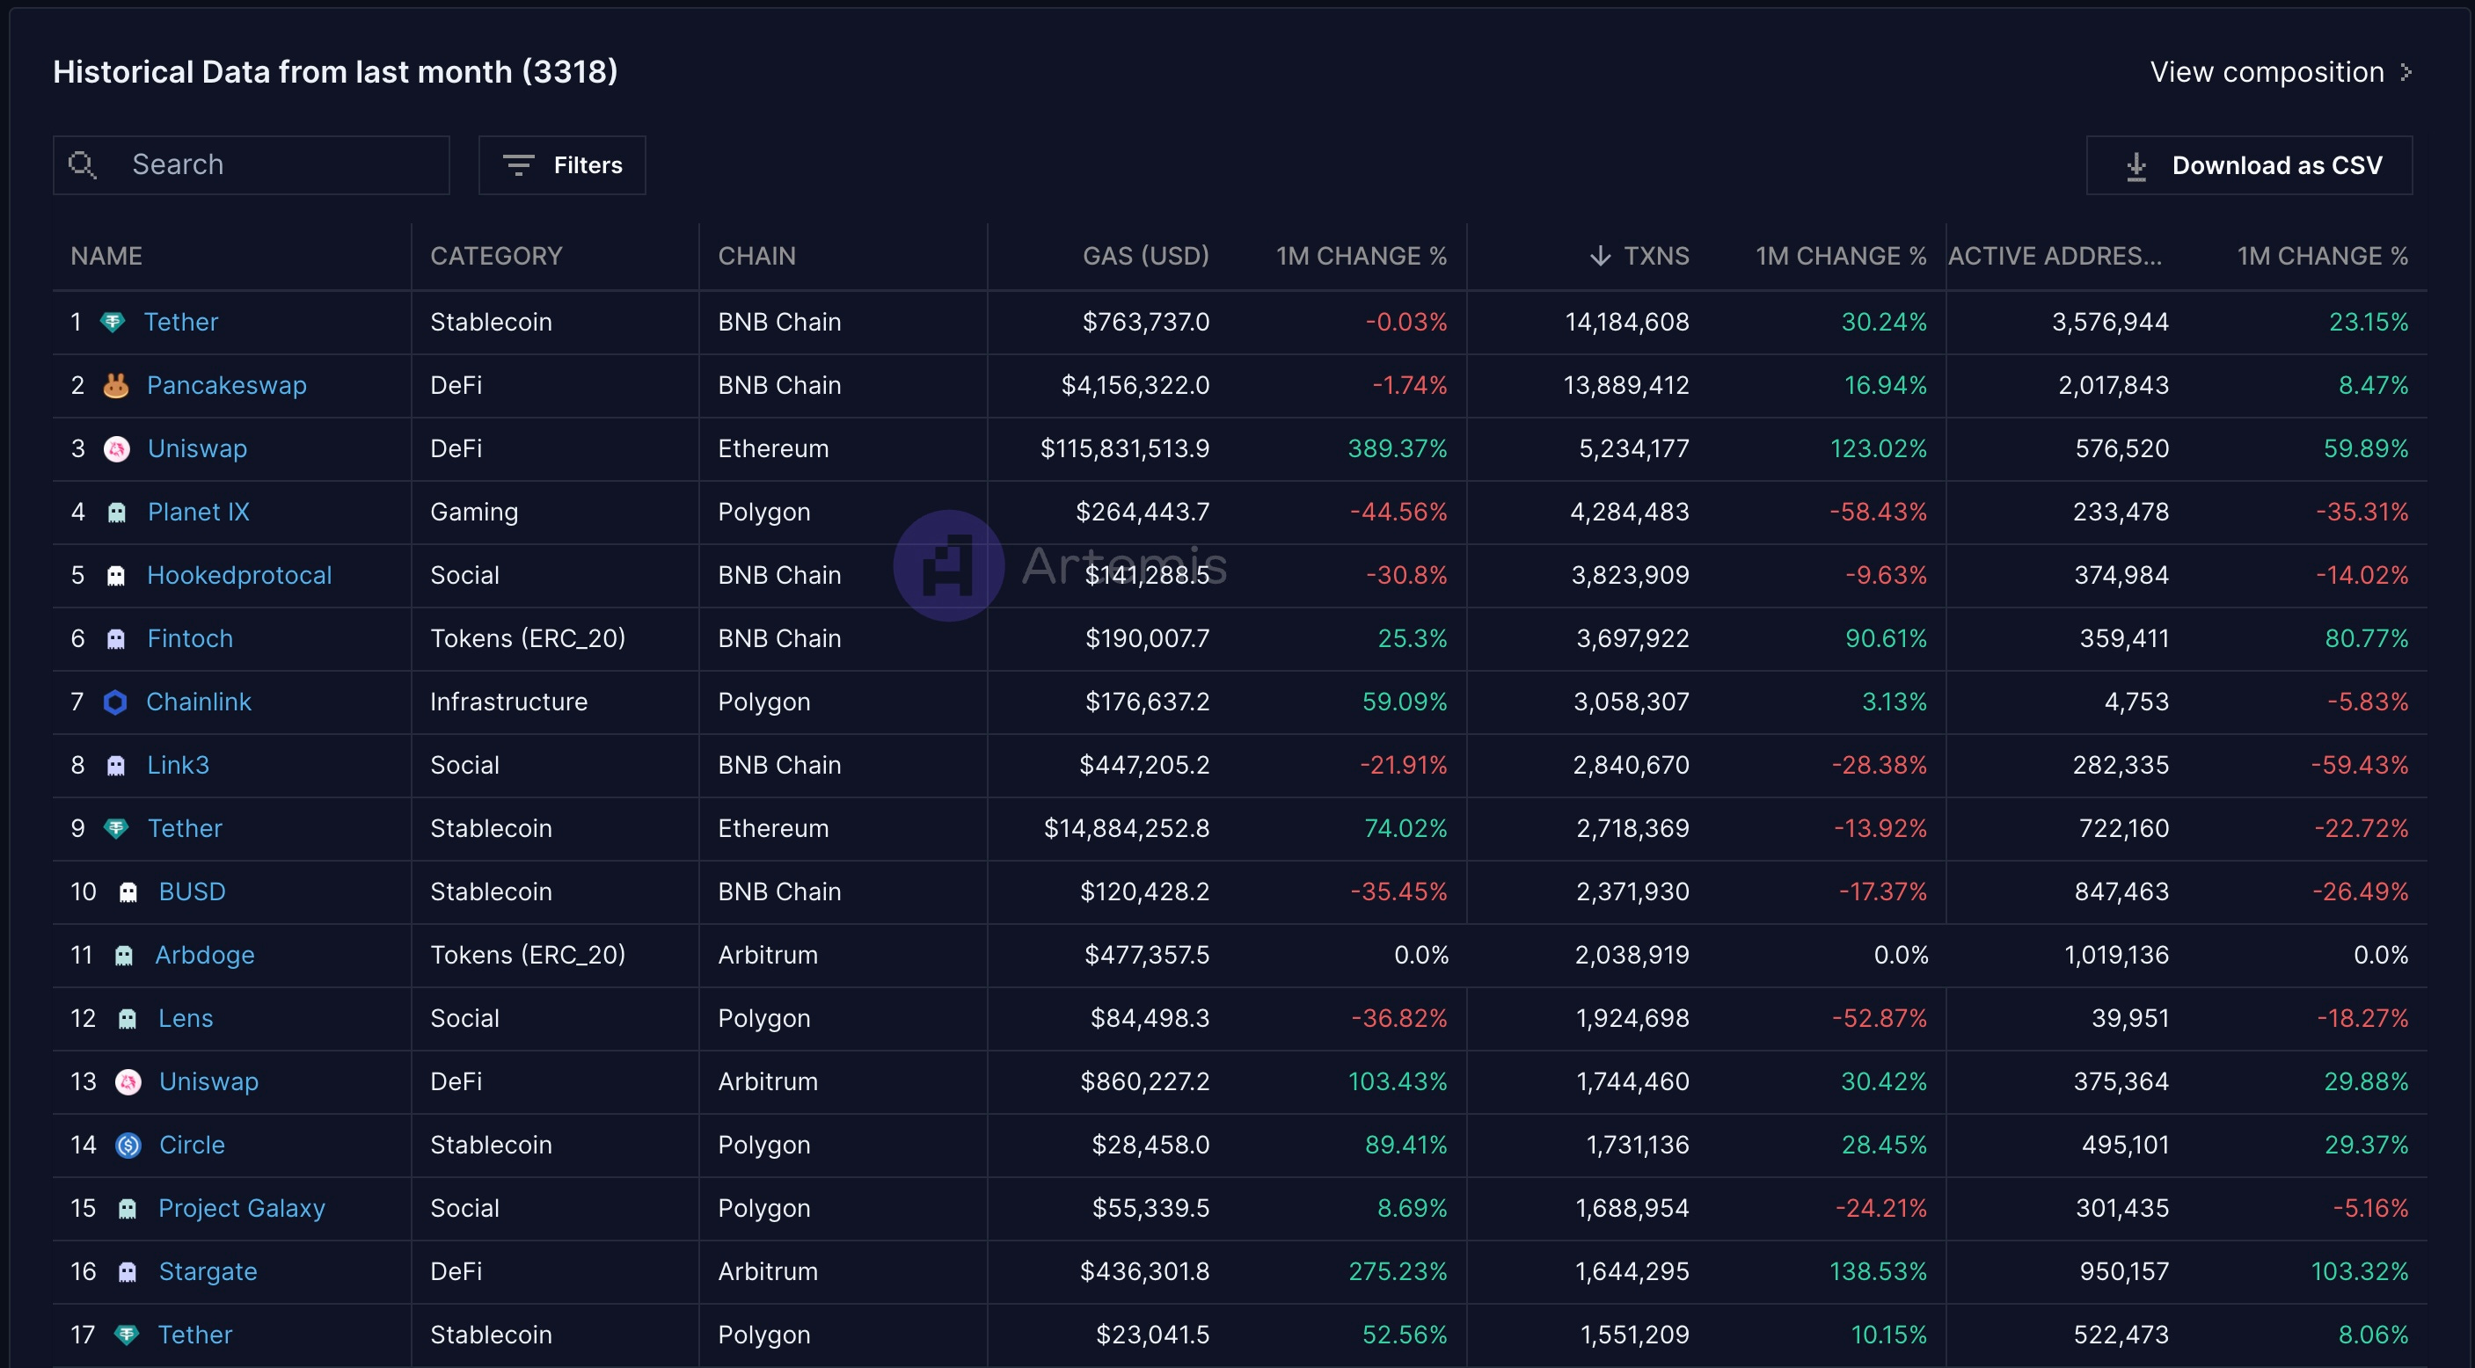Screen dimensions: 2475x1368
Task: Click the Hookedprotocal ghost icon
Action: click(x=115, y=576)
